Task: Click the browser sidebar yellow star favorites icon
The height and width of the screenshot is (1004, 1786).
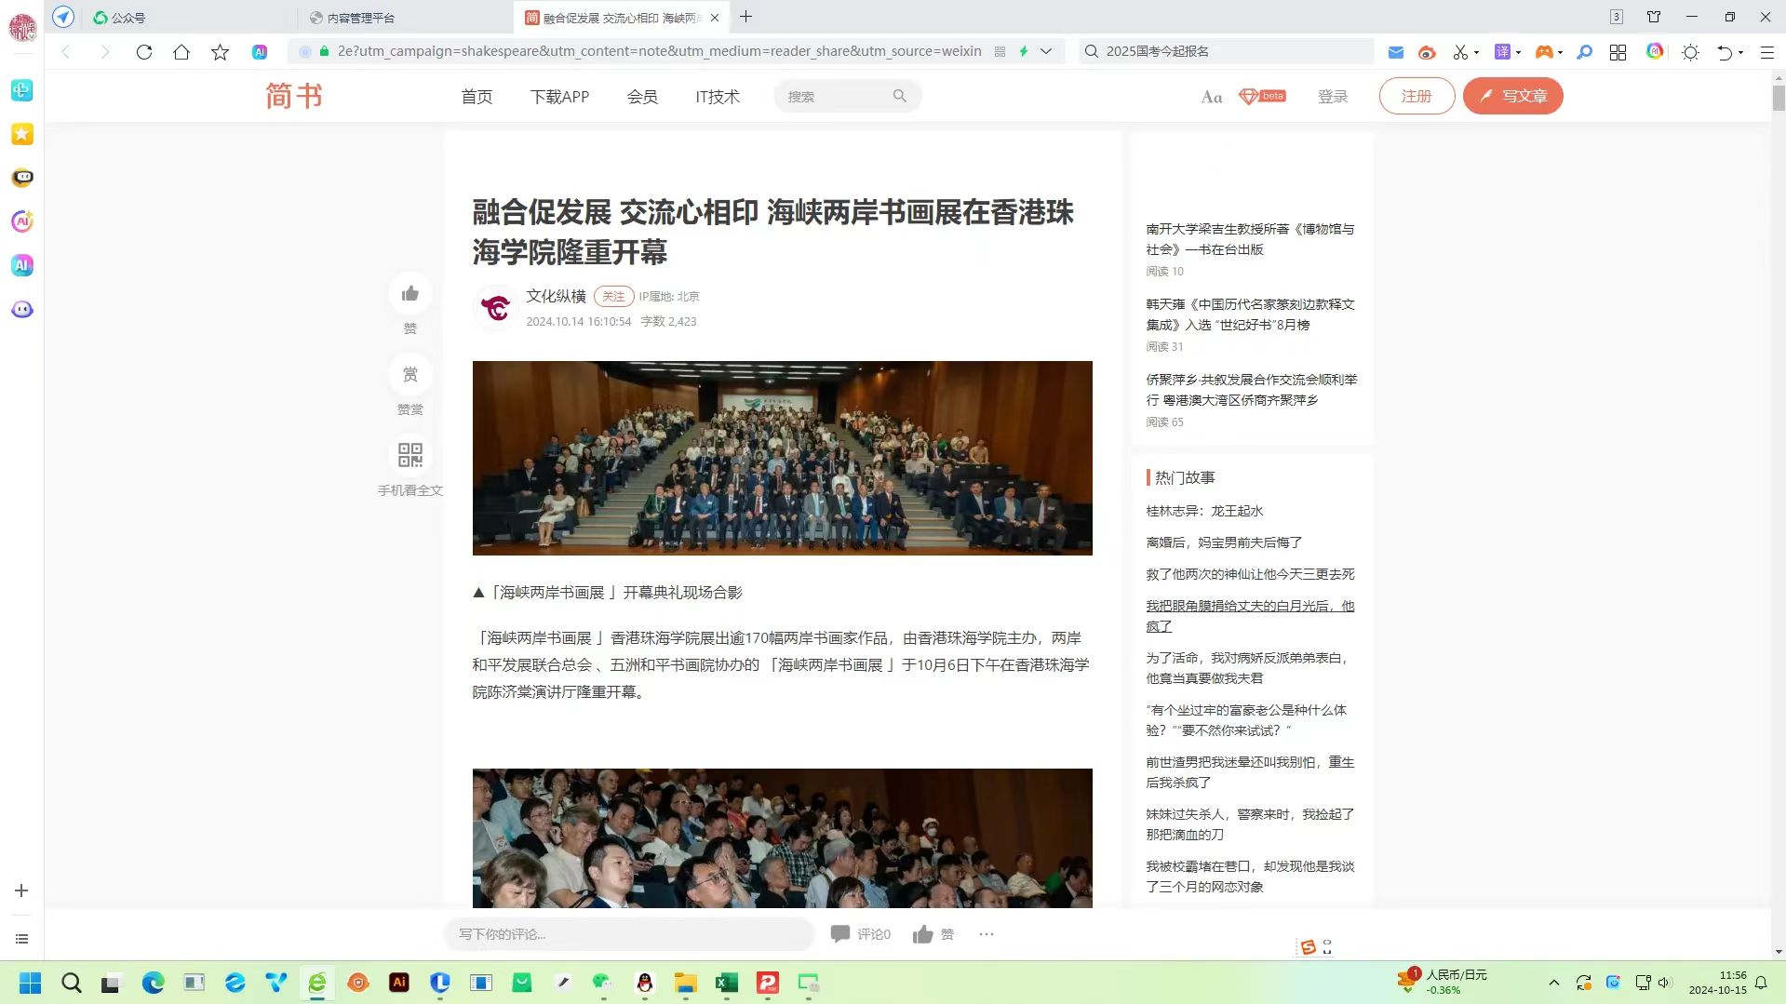Action: [x=22, y=134]
